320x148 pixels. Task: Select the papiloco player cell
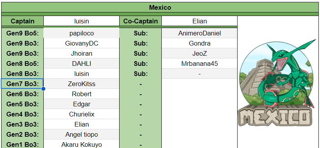click(x=81, y=33)
